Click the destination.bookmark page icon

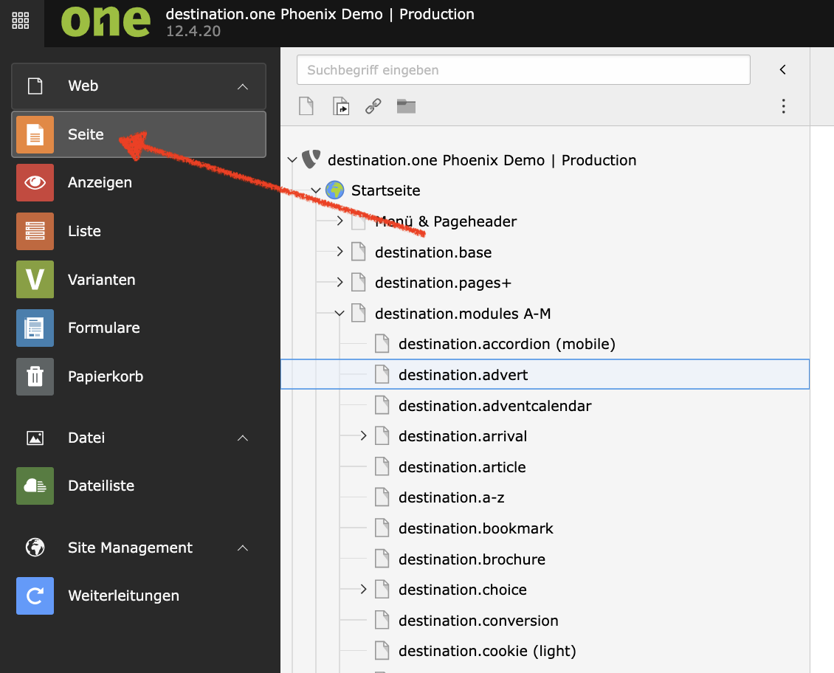pyautogui.click(x=382, y=528)
